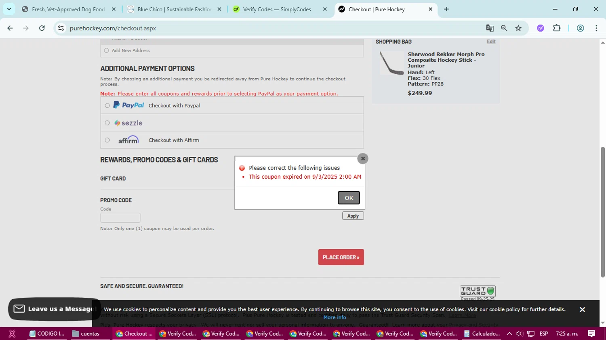Open the purple extension icon
This screenshot has width=606, height=340.
(541, 28)
